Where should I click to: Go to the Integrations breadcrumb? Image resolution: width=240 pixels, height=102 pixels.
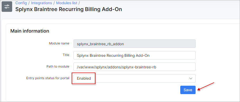point(41,3)
